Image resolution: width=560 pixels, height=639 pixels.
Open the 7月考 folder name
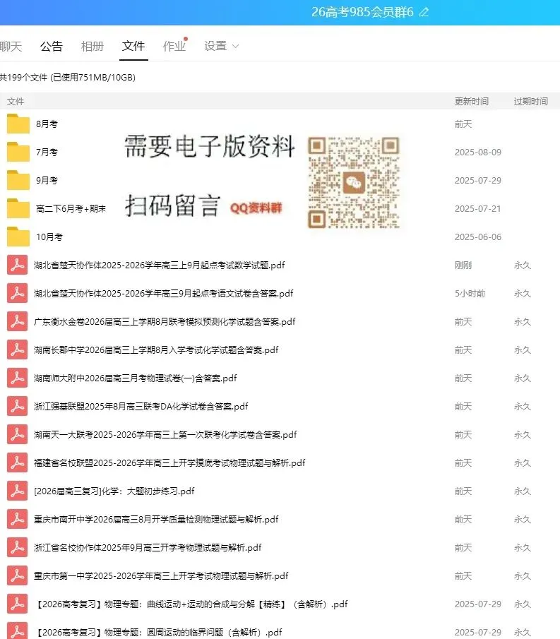pyautogui.click(x=47, y=152)
